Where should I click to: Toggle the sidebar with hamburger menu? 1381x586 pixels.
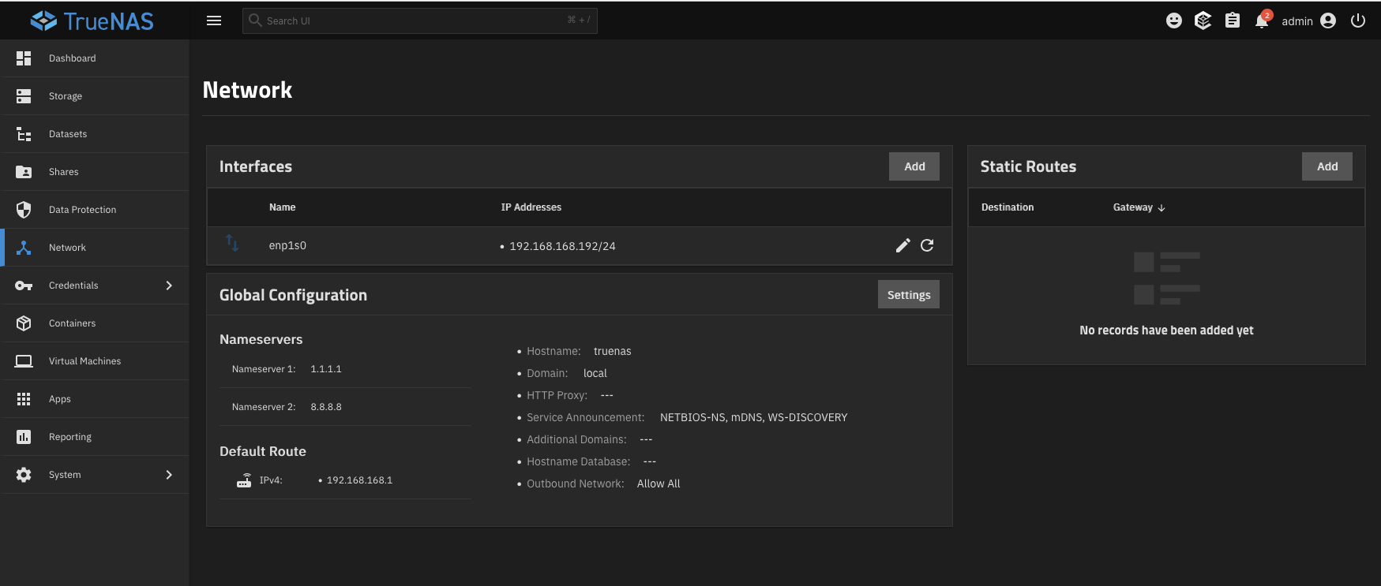coord(214,21)
